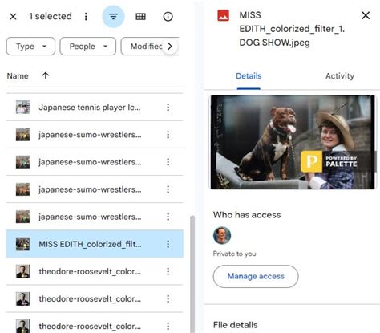Open the more actions menu beside 1 selected
Image resolution: width=380 pixels, height=333 pixels.
click(x=86, y=17)
